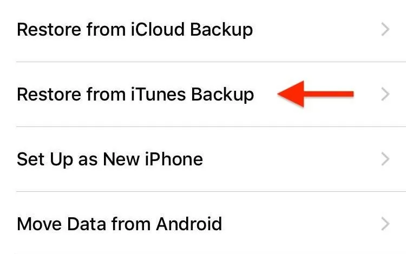
Task: Tap the chevron beside Restore from iTunes Backup
Action: (385, 95)
